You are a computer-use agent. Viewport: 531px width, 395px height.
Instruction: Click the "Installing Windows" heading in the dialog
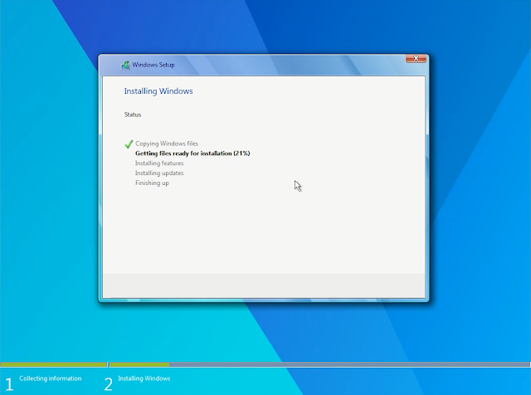click(x=158, y=91)
